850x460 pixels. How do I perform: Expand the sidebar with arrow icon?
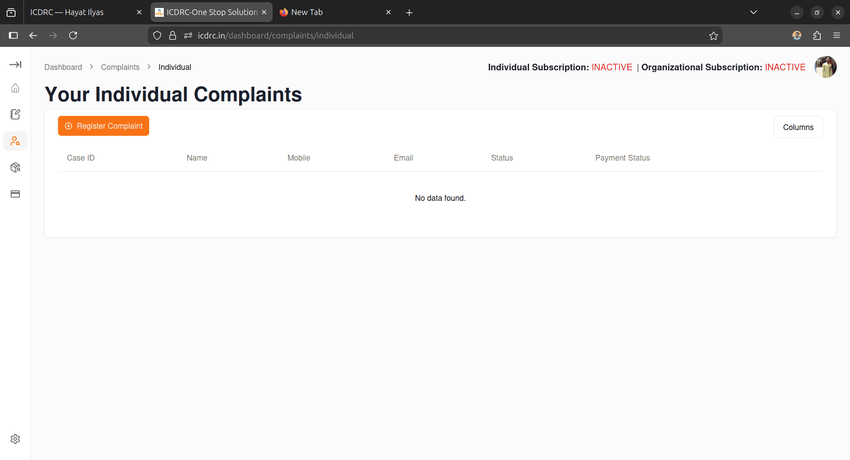[15, 65]
